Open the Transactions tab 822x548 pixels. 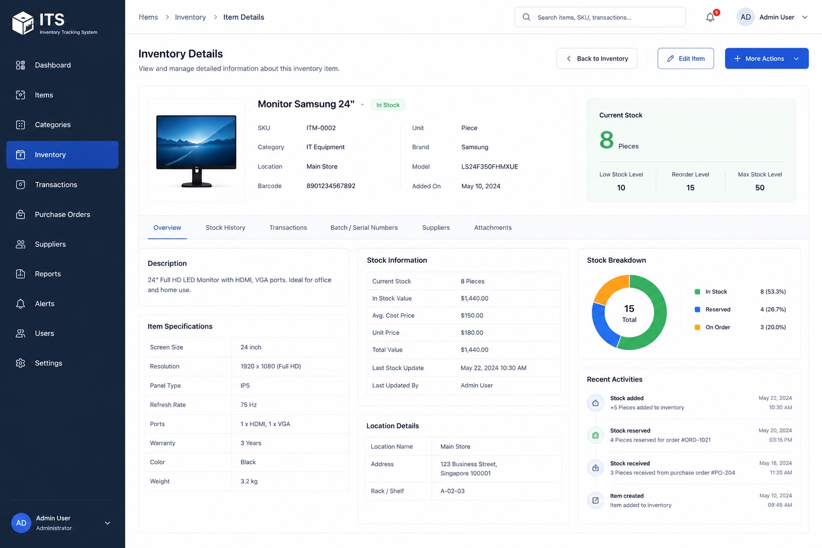pyautogui.click(x=288, y=228)
